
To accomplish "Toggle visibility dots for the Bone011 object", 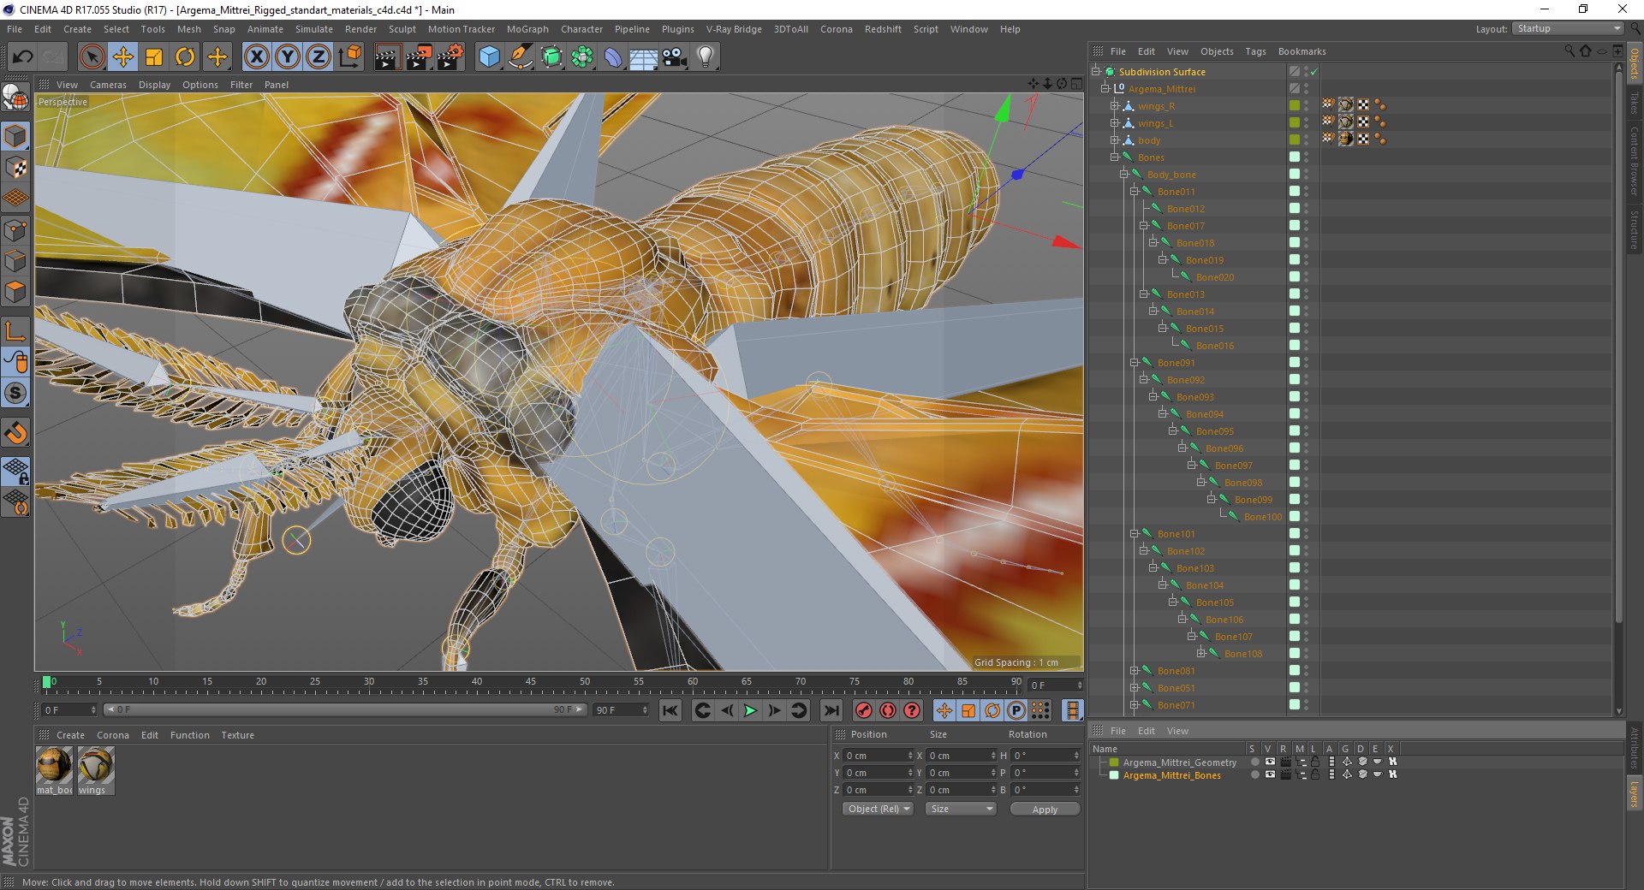I will [x=1307, y=192].
